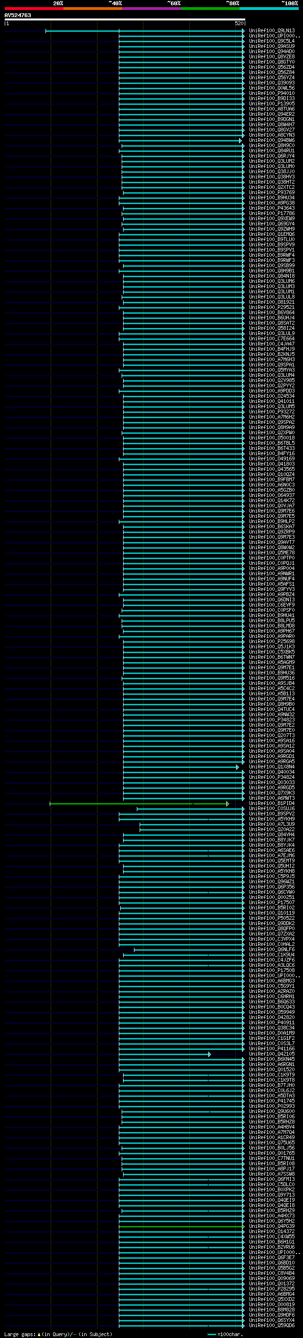
Task: Select the UniRef100_C0SUJ6 label
Action: click(272, 809)
